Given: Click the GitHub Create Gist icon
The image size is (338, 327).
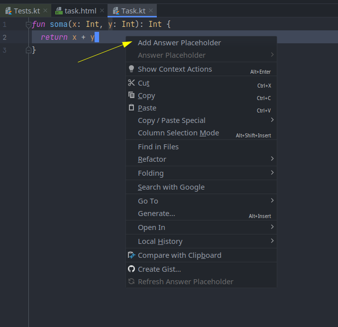Looking at the screenshot, I should tap(131, 269).
